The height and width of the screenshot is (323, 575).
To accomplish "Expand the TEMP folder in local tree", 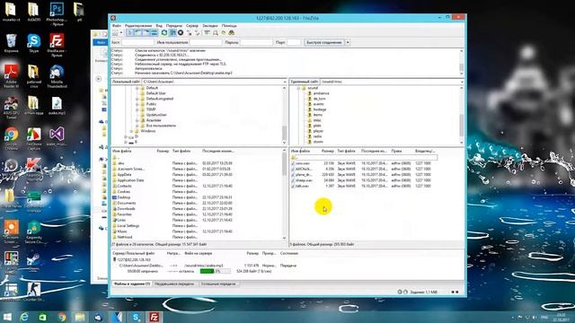I will (x=137, y=109).
